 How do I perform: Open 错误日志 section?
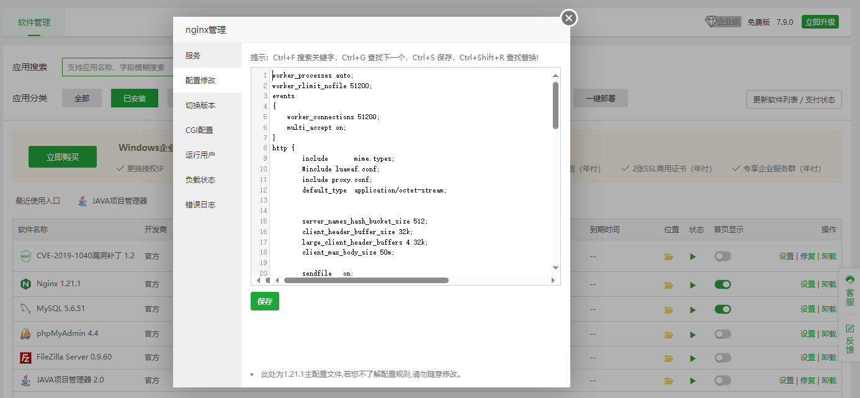207,204
